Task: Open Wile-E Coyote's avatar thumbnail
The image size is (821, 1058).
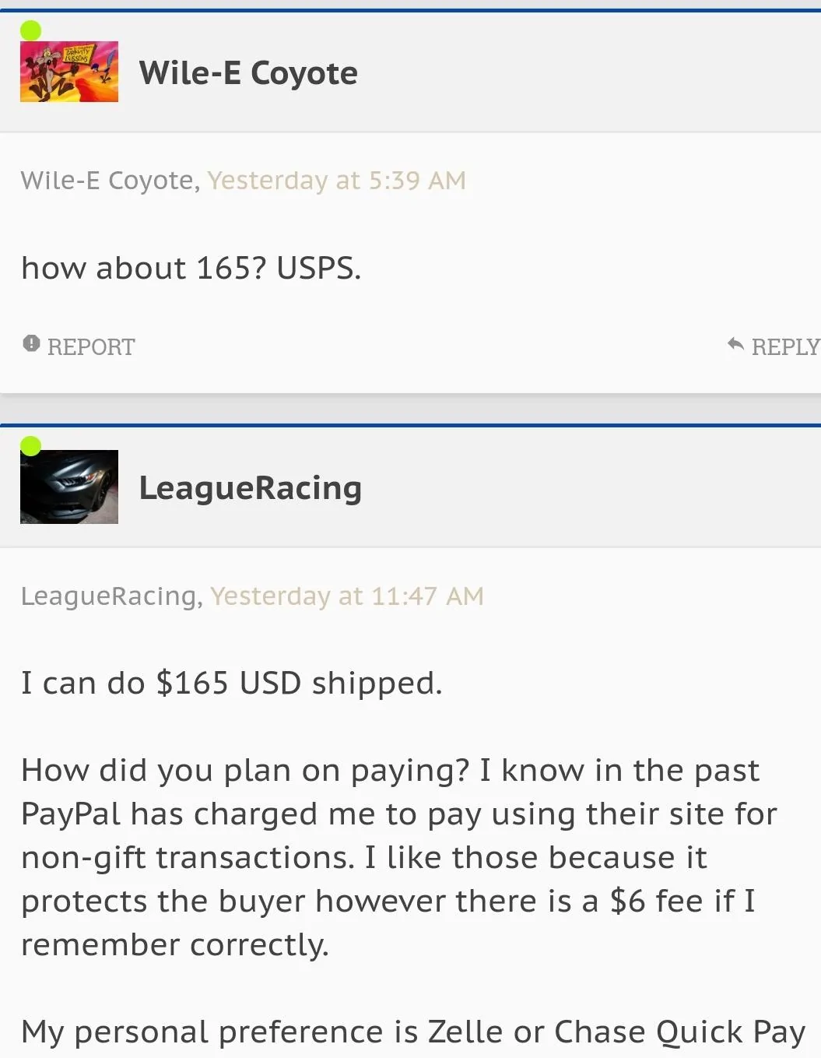Action: click(x=69, y=72)
